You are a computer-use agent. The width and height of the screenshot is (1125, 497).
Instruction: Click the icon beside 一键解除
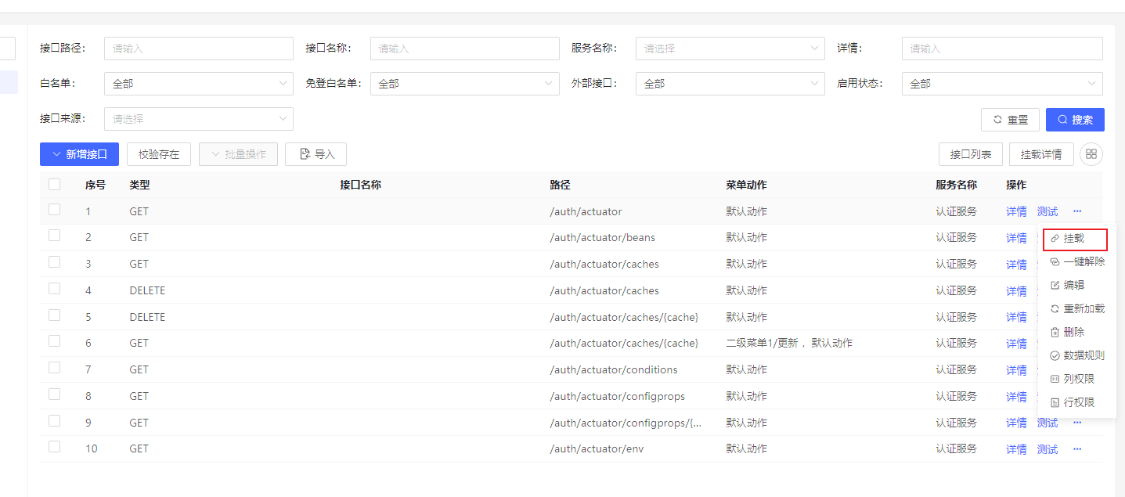pos(1055,261)
